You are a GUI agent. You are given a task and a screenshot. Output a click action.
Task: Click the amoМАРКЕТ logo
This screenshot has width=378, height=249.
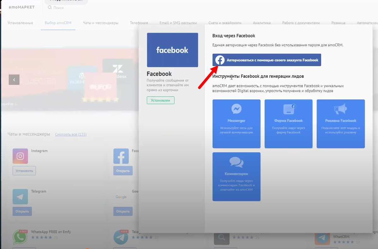point(22,7)
